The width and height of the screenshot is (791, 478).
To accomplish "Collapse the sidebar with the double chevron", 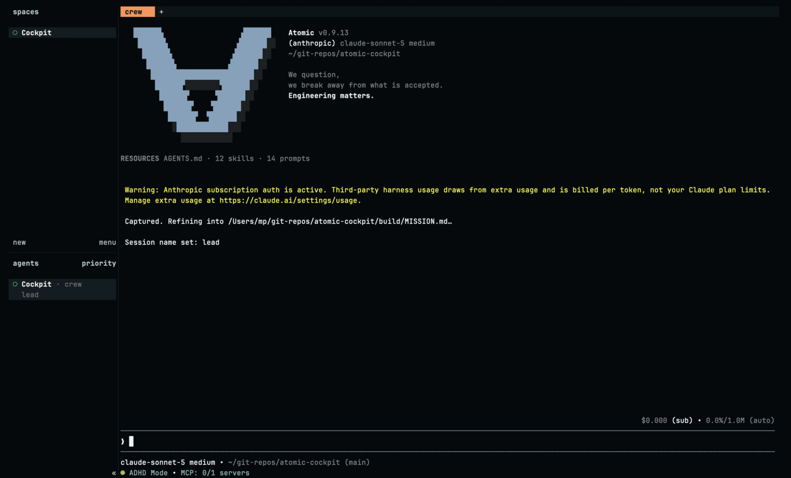I will [x=114, y=473].
